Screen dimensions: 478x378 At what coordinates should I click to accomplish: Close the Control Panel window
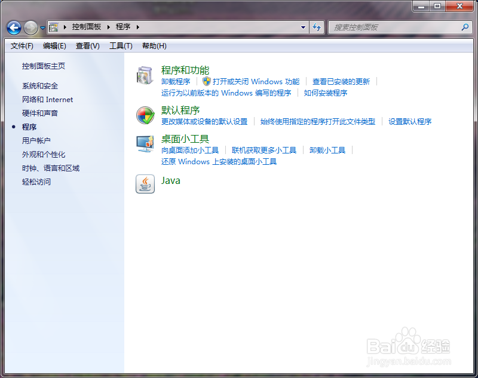[460, 6]
